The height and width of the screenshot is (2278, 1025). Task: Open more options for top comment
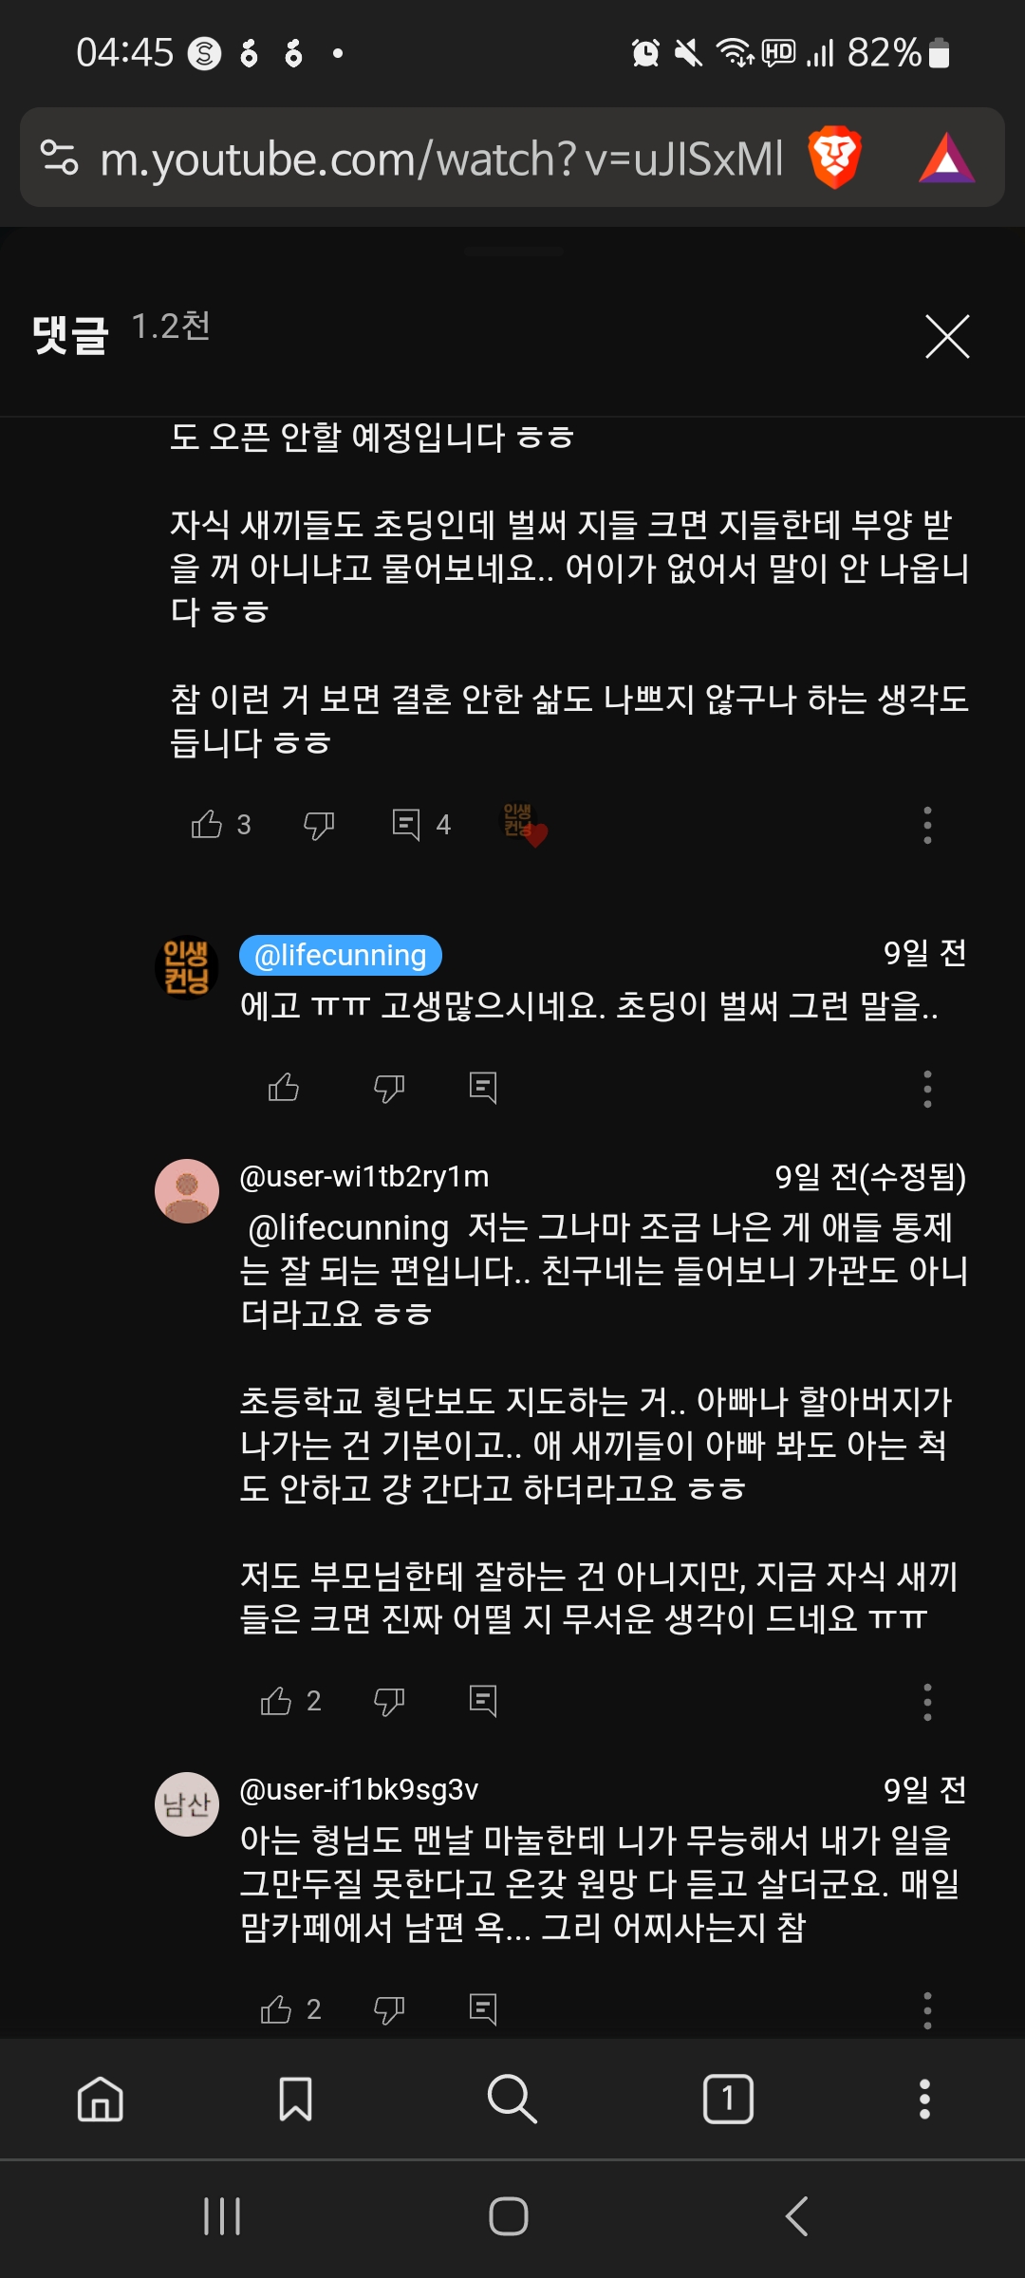[x=927, y=825]
